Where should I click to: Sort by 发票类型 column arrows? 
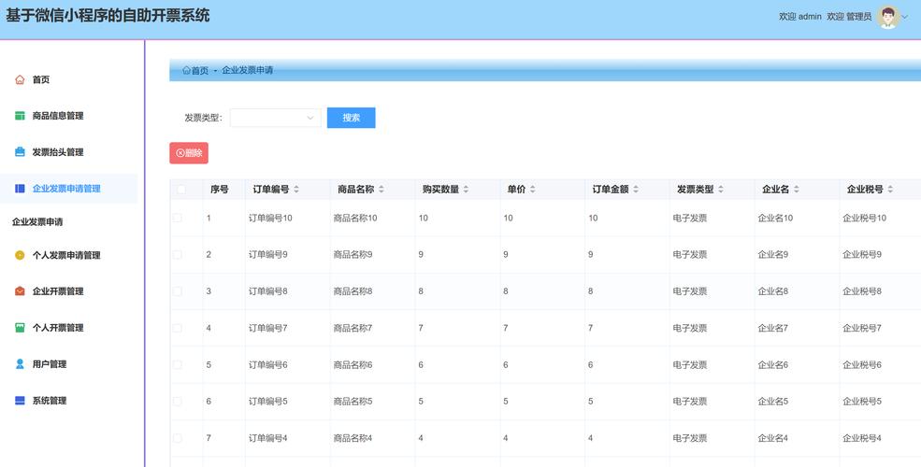click(721, 189)
